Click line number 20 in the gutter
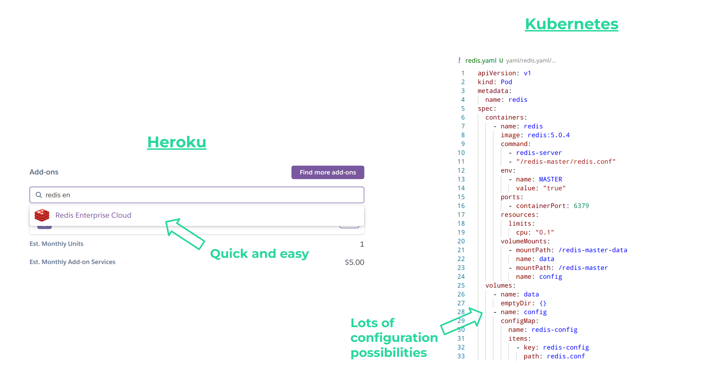 pos(461,241)
